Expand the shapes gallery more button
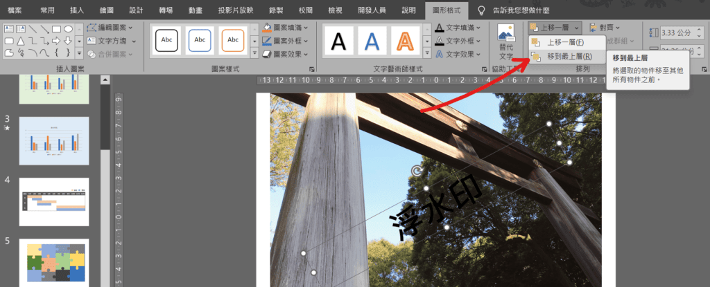The height and width of the screenshot is (287, 710). coord(79,53)
